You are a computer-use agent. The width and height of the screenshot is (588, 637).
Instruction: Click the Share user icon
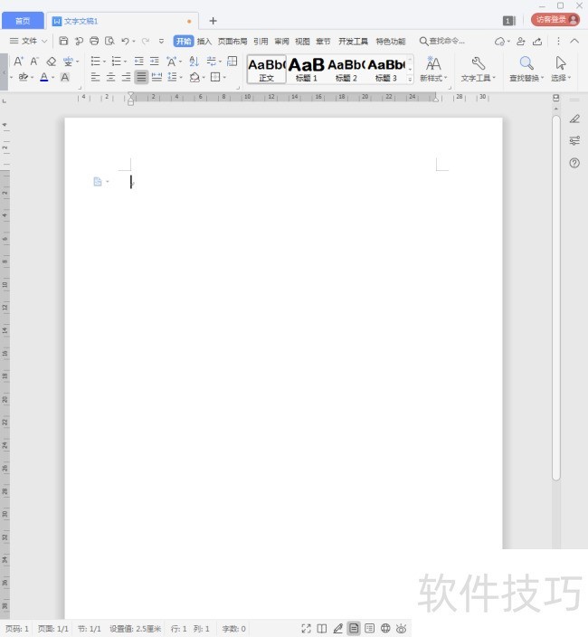tap(520, 41)
